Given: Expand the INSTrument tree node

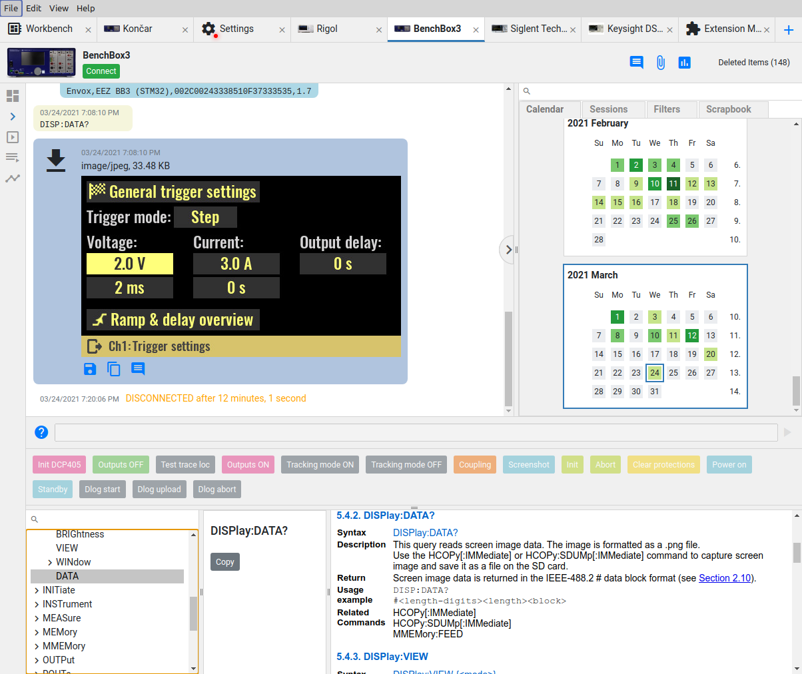Looking at the screenshot, I should (x=36, y=604).
